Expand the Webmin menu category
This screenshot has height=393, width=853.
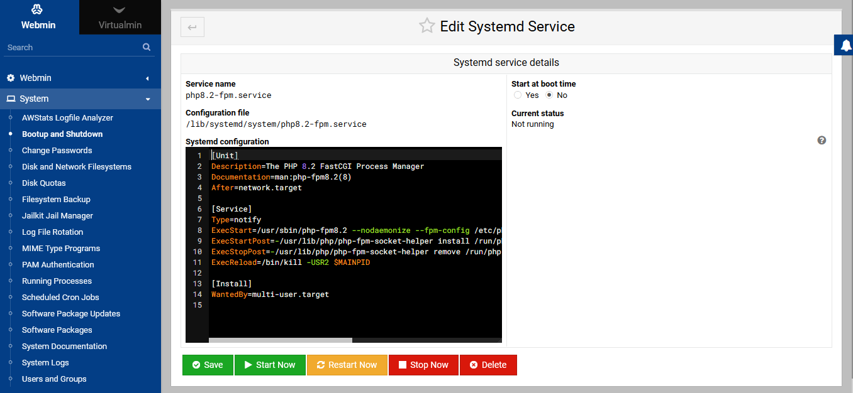coord(81,78)
